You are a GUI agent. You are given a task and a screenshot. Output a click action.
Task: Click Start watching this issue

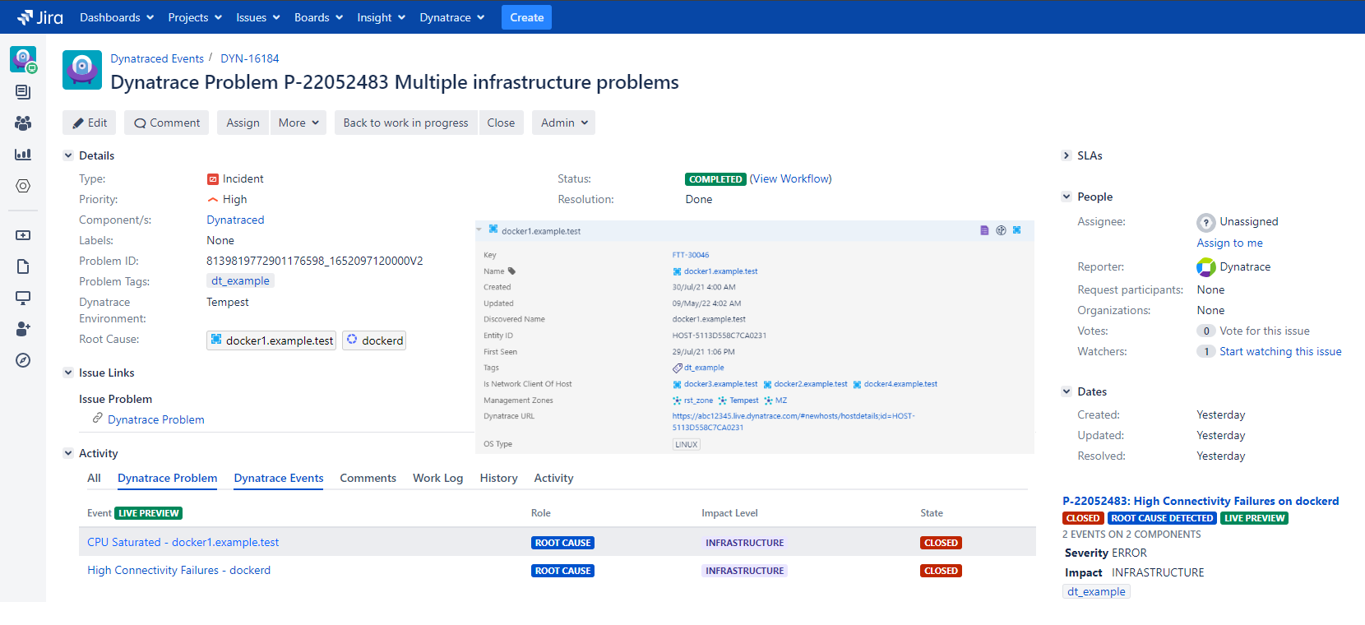point(1280,351)
